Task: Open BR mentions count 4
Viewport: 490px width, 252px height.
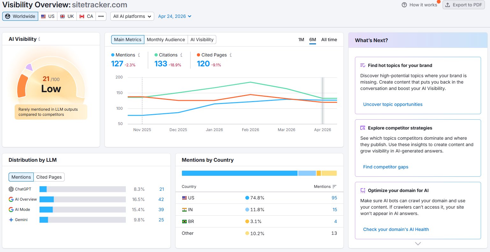Action: (x=335, y=221)
